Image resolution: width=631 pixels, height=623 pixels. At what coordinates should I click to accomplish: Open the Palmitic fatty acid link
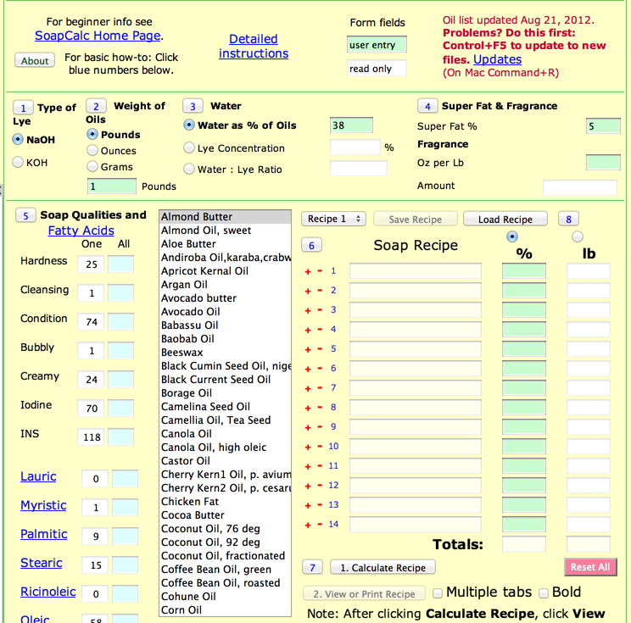click(44, 534)
